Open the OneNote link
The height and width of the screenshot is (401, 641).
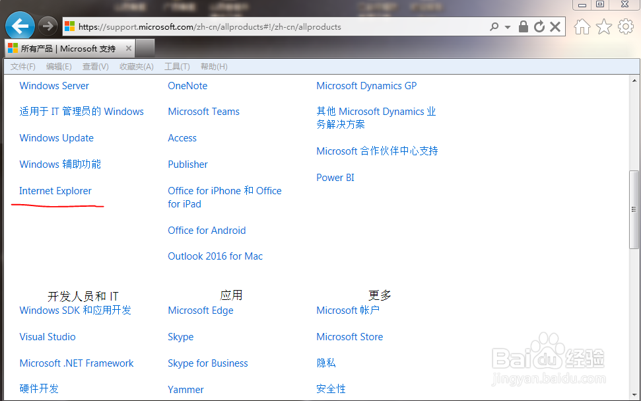tap(187, 85)
